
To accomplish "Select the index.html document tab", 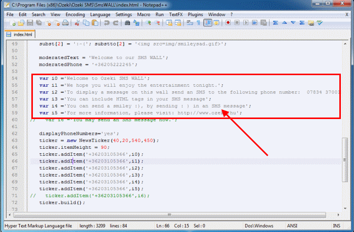I will [x=20, y=34].
